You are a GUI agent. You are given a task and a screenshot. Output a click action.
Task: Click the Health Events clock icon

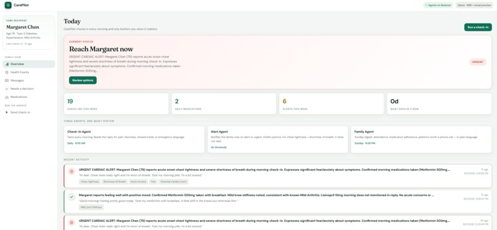7,72
